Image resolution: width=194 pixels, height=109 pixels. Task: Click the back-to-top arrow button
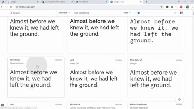pyautogui.click(x=179, y=100)
